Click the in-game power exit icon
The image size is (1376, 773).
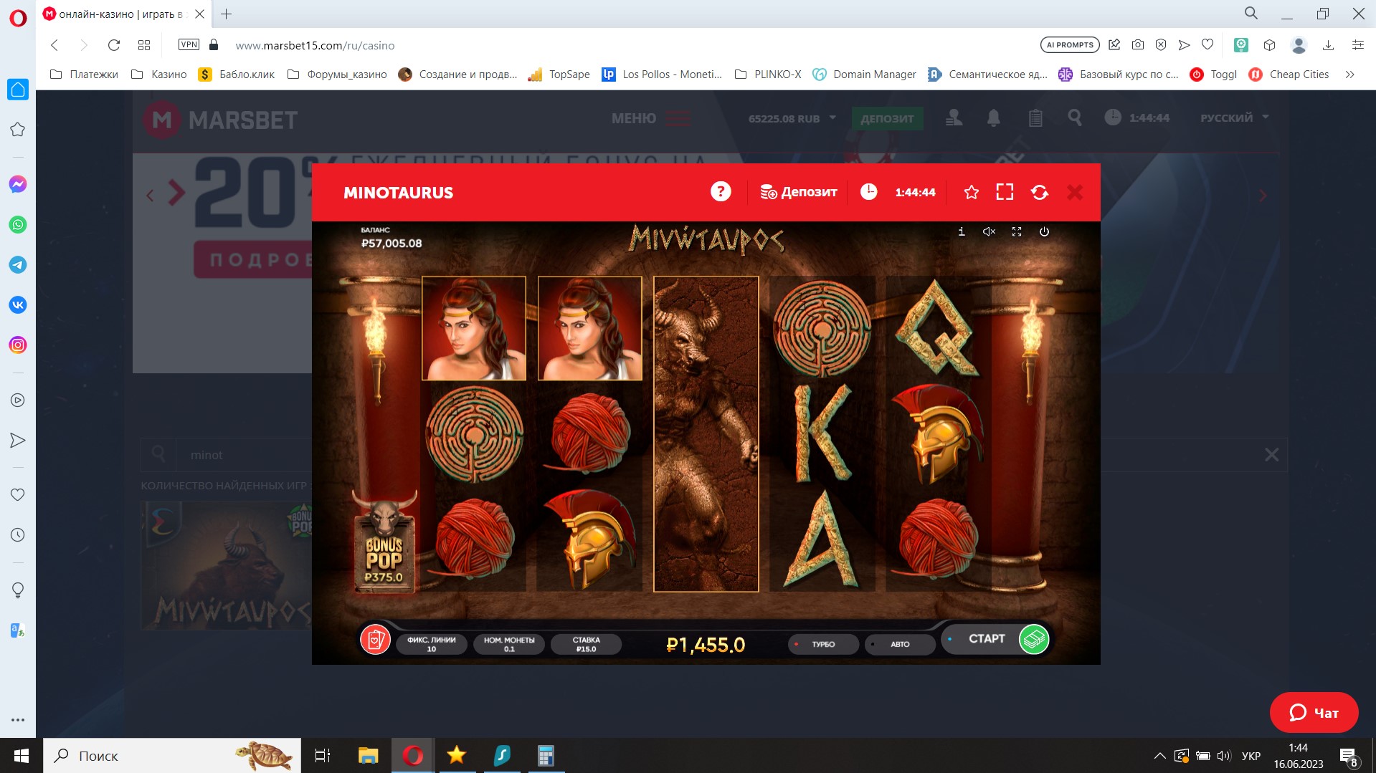[x=1044, y=231]
